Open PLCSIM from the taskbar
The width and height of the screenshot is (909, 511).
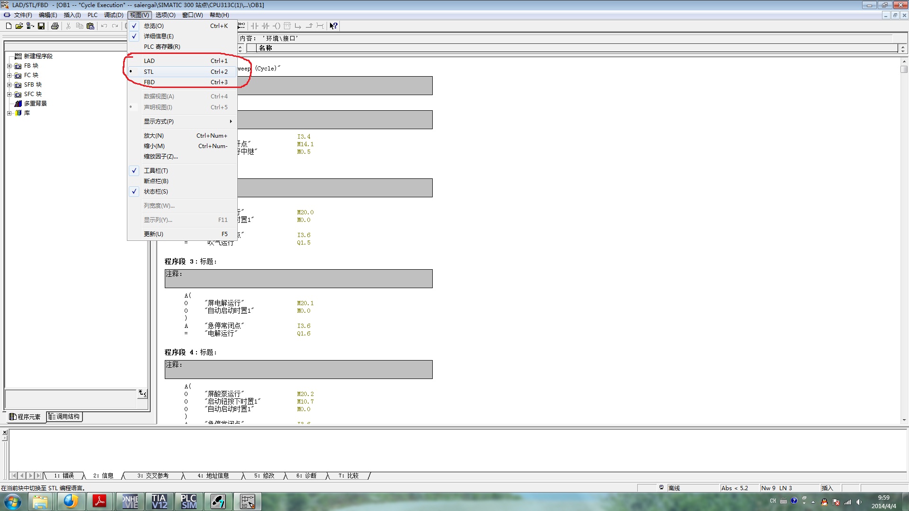(188, 501)
